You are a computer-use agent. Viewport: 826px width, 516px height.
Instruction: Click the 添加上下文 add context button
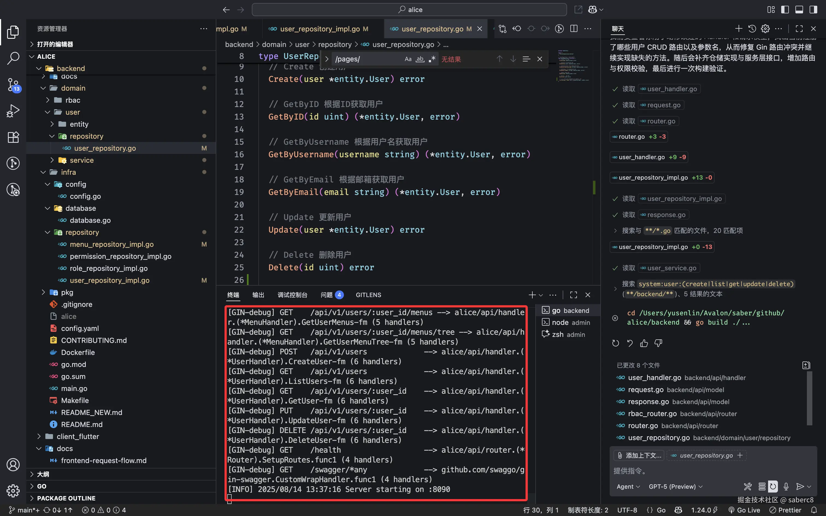click(639, 455)
